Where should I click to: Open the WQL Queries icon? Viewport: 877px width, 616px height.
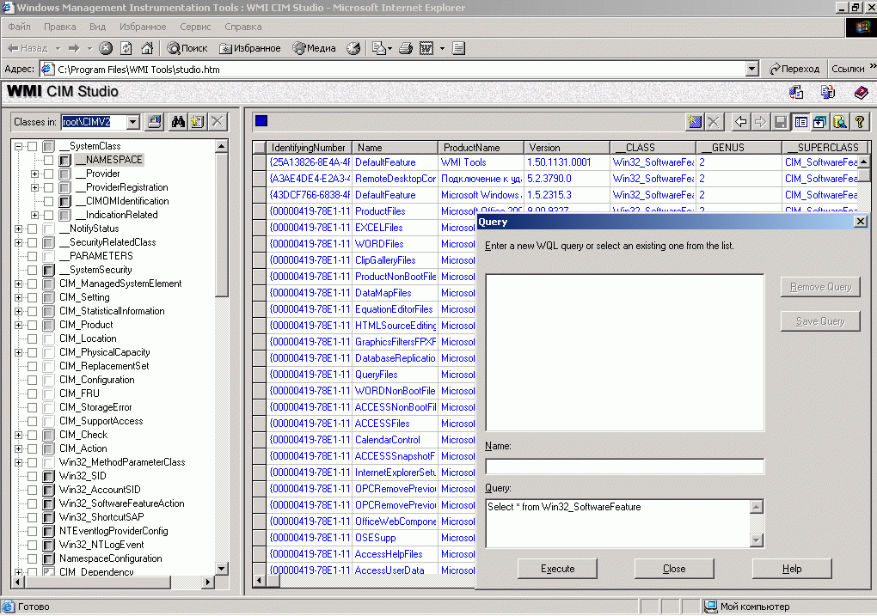(x=840, y=122)
